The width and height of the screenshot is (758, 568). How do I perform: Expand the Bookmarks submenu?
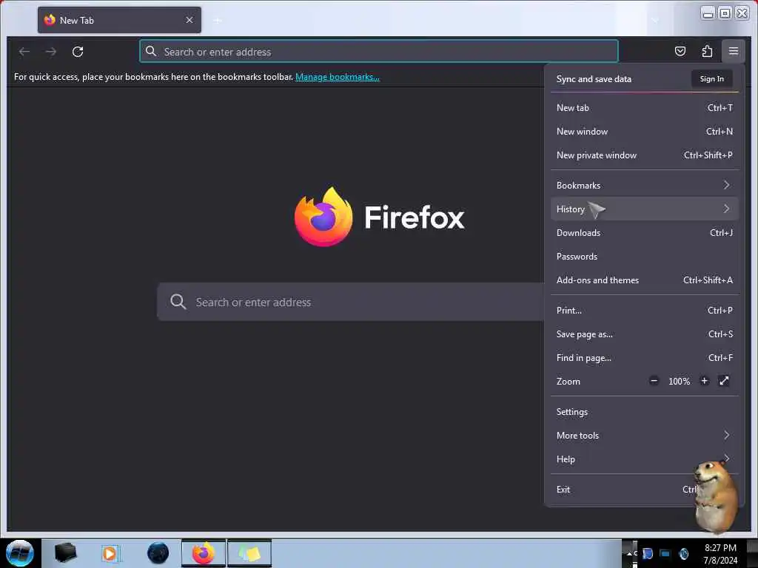point(645,186)
